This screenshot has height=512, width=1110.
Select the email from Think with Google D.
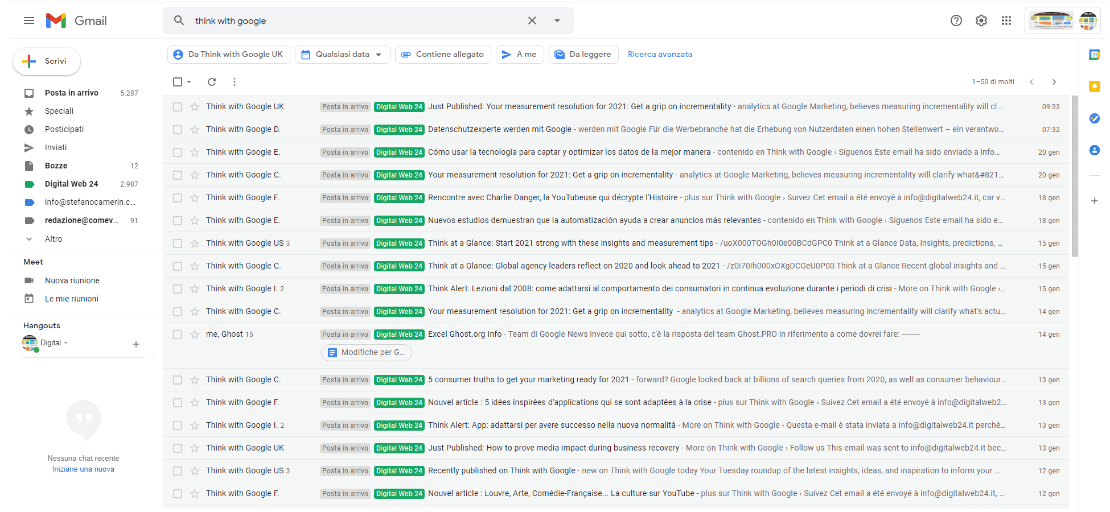[178, 129]
